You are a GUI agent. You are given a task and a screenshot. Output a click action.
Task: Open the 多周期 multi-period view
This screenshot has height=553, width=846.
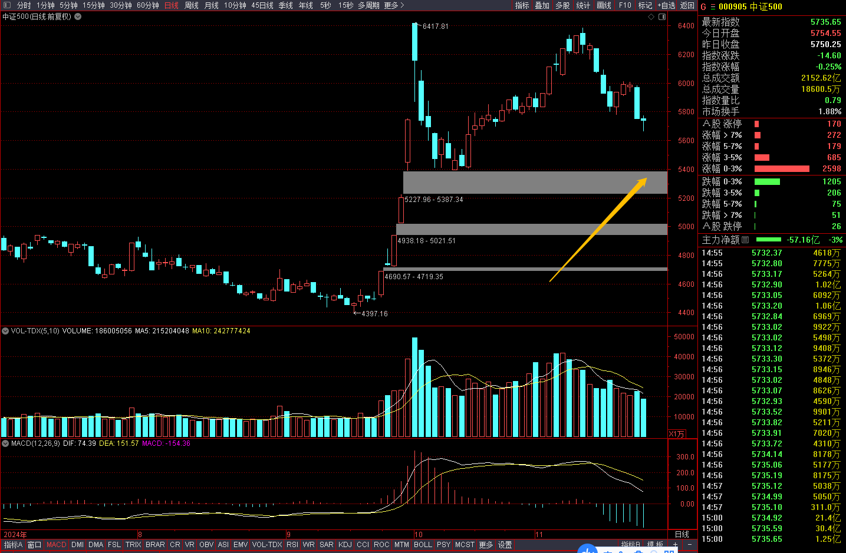[x=368, y=5]
